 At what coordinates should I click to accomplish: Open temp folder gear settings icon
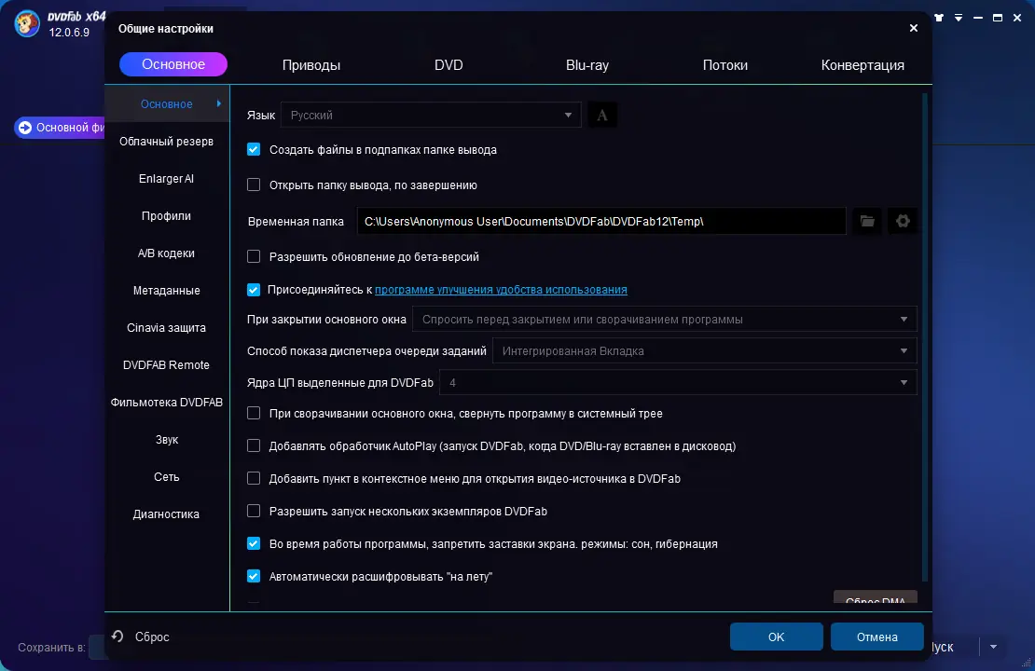click(x=903, y=221)
